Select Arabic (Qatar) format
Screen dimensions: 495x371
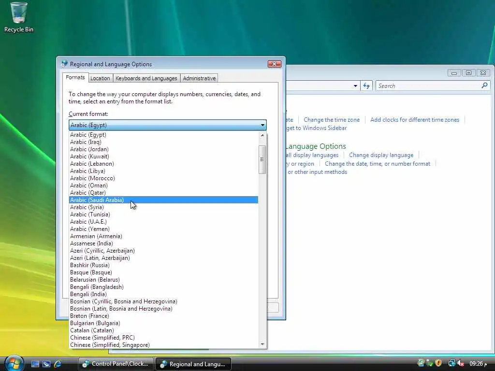click(163, 193)
